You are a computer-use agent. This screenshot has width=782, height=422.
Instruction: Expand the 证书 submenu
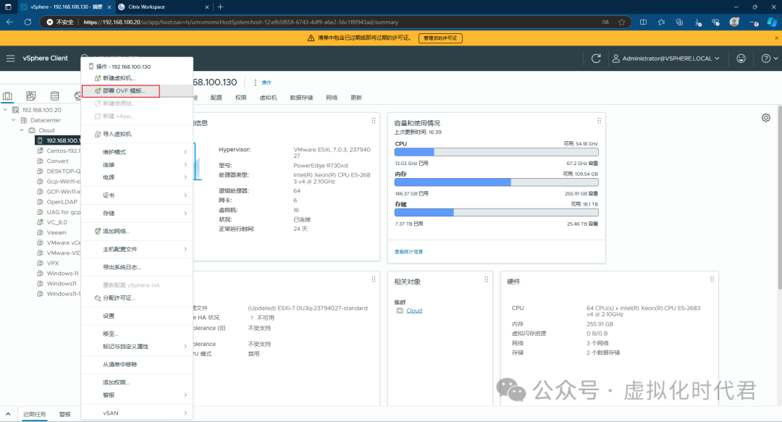[137, 195]
